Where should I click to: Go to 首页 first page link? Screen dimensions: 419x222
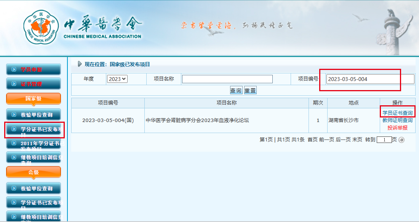313,140
